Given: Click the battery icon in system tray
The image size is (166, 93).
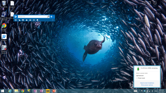Looking at the screenshot, I should [x=147, y=91].
